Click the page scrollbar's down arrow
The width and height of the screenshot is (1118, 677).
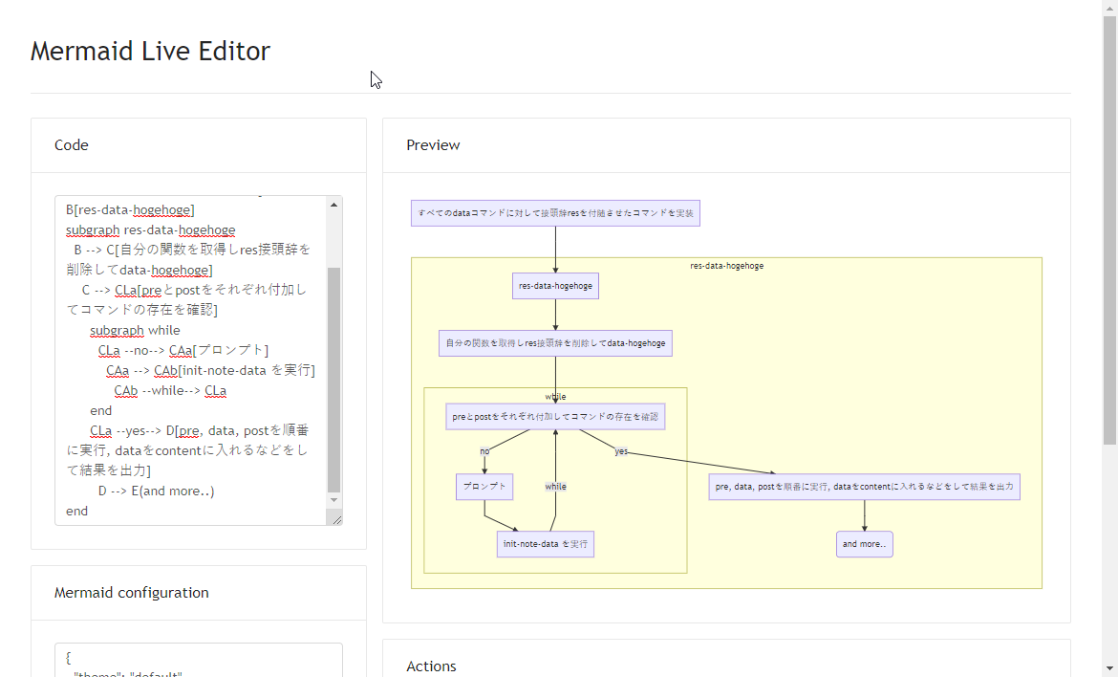click(x=1109, y=668)
